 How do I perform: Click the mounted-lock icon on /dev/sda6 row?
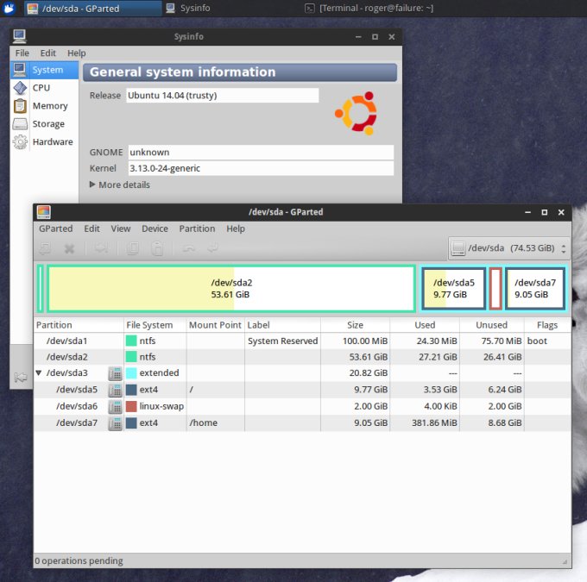click(x=116, y=407)
